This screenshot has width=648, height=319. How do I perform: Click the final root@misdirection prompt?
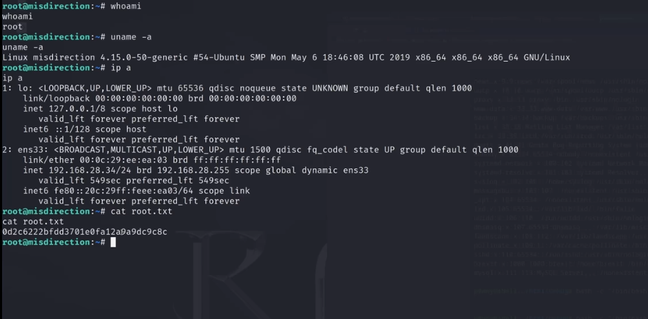54,242
